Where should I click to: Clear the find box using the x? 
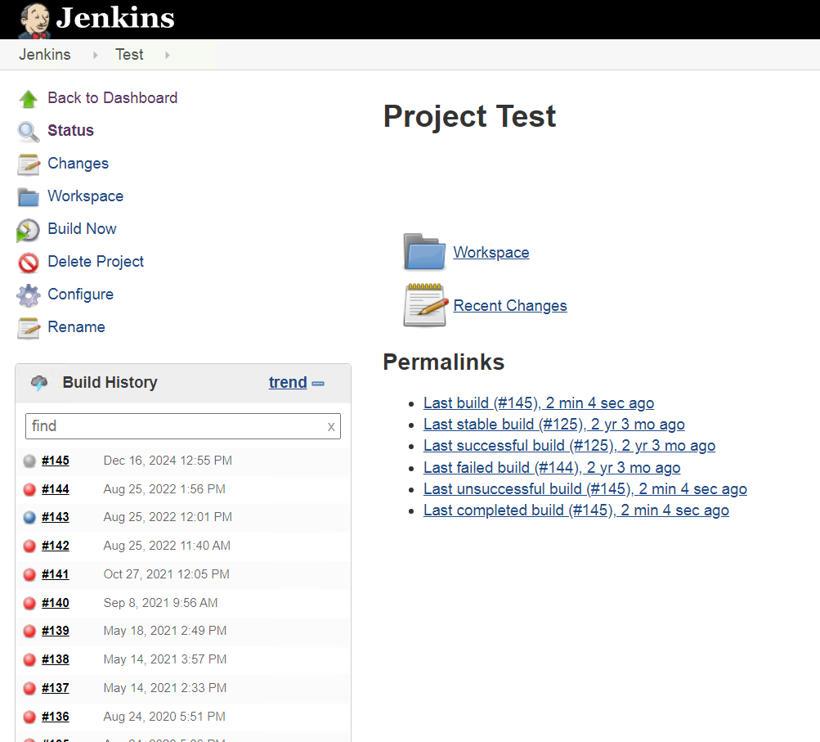[331, 426]
